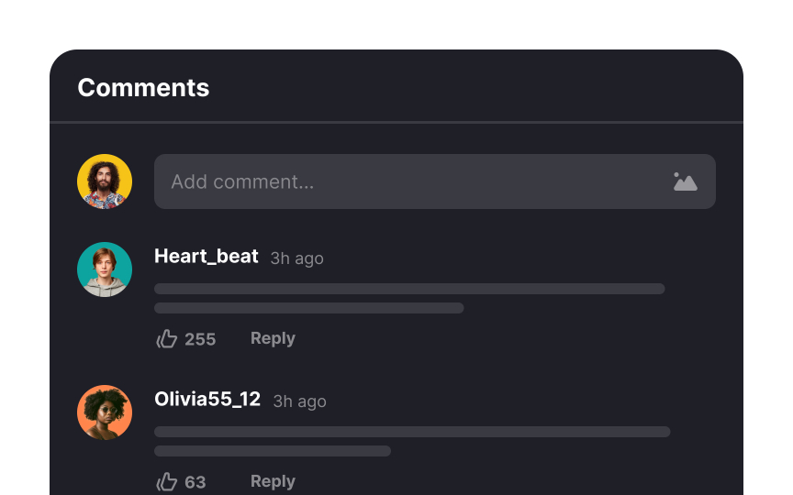Open the Olivia55_12 username link
Viewport: 793px width, 495px height.
pyautogui.click(x=207, y=399)
